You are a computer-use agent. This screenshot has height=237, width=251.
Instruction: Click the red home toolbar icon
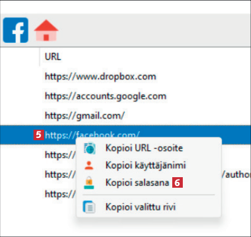[x=46, y=30]
